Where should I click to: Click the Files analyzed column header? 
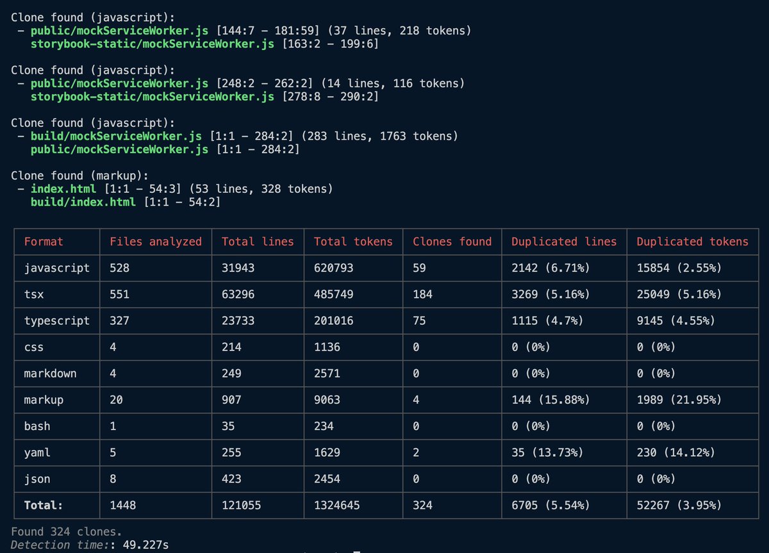[156, 242]
